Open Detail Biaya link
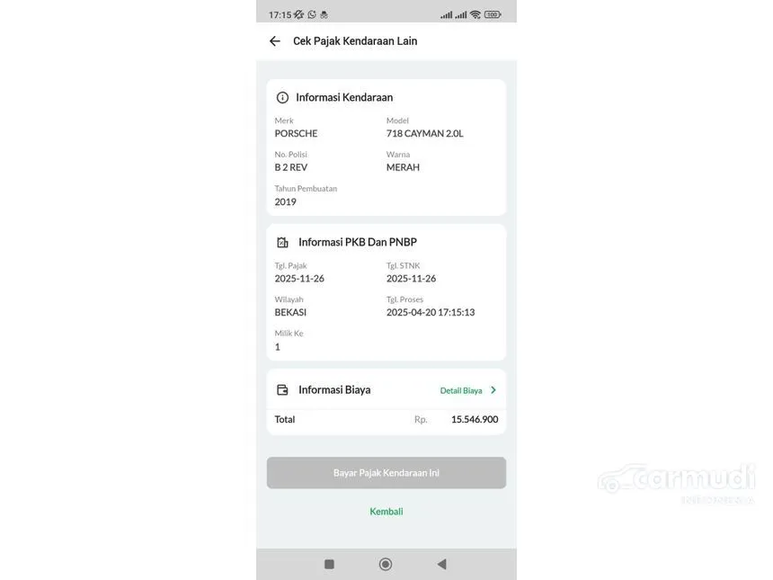The image size is (773, 580). tap(461, 390)
